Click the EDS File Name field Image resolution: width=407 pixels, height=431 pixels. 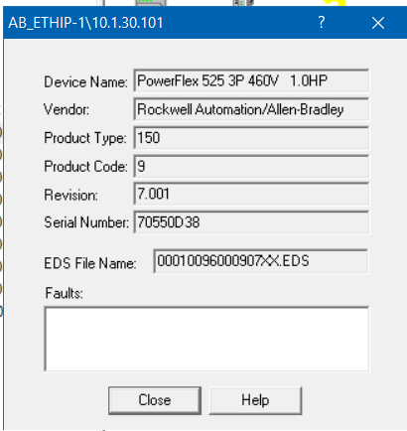(x=261, y=261)
